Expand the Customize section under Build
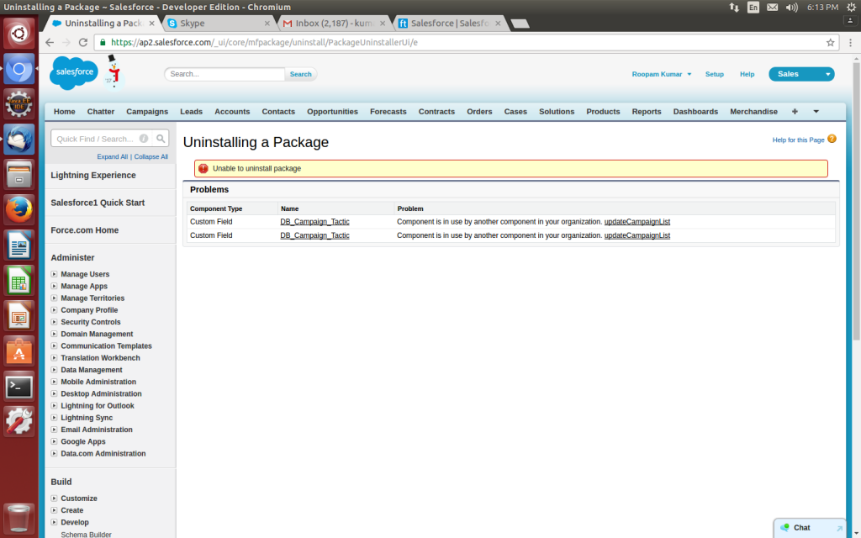Image resolution: width=861 pixels, height=538 pixels. (55, 499)
